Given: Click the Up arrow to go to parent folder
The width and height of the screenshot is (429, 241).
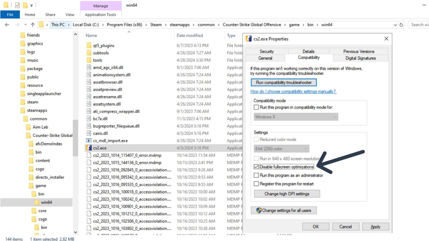Looking at the screenshot, I should [x=33, y=25].
